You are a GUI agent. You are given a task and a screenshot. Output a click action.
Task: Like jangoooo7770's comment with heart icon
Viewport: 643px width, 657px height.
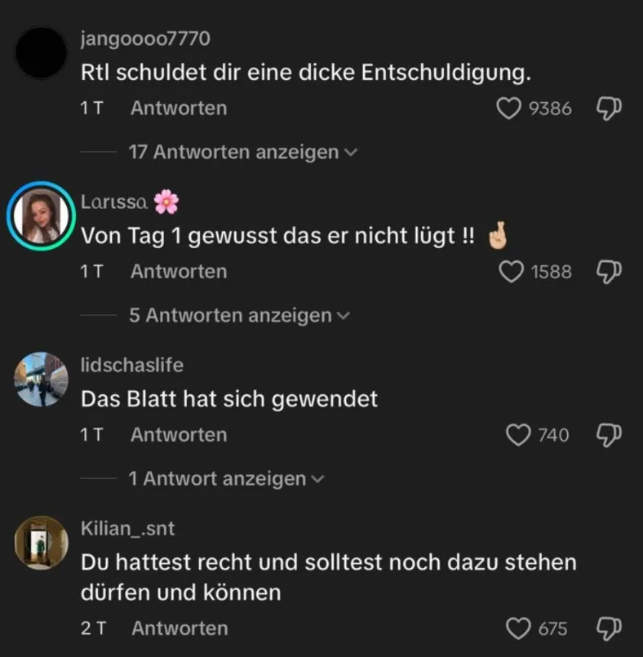click(509, 109)
